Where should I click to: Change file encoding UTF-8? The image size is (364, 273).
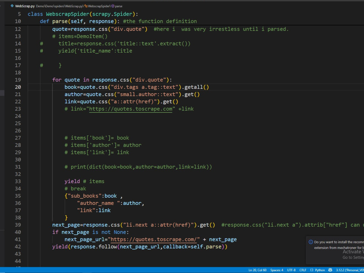291,270
